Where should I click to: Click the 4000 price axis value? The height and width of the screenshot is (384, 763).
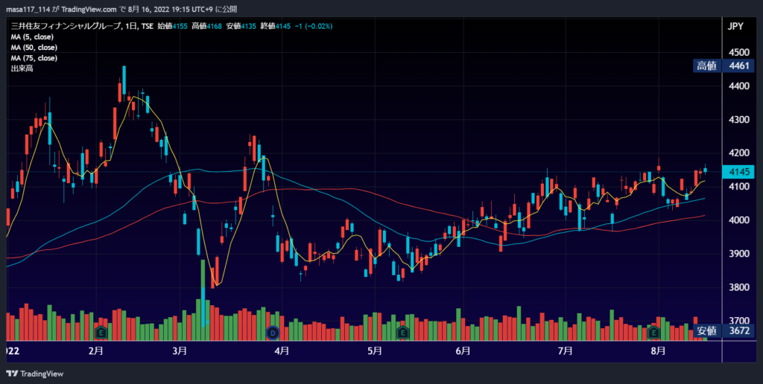click(738, 220)
